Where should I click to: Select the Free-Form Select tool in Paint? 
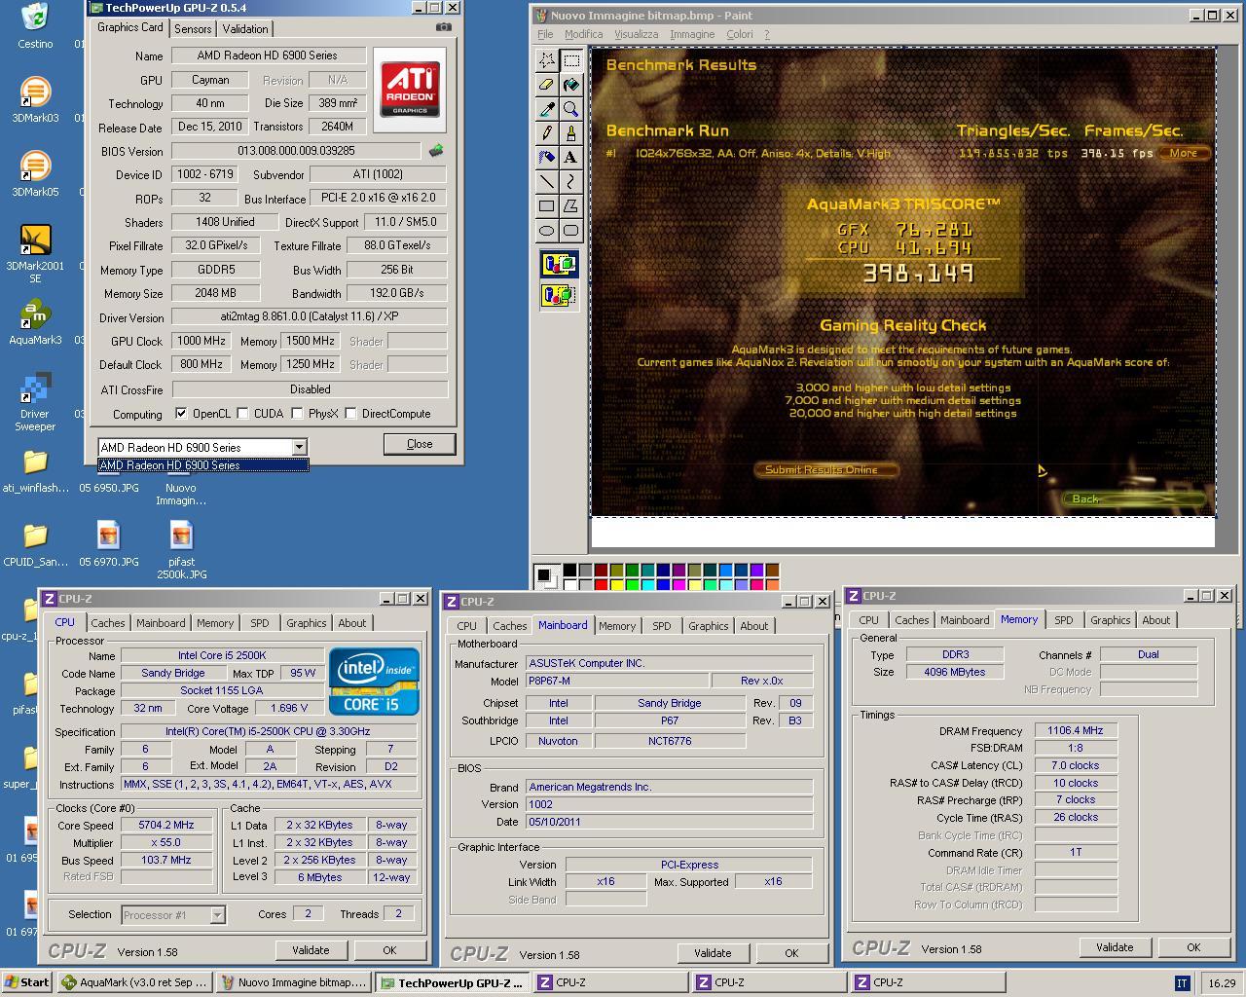coord(547,60)
